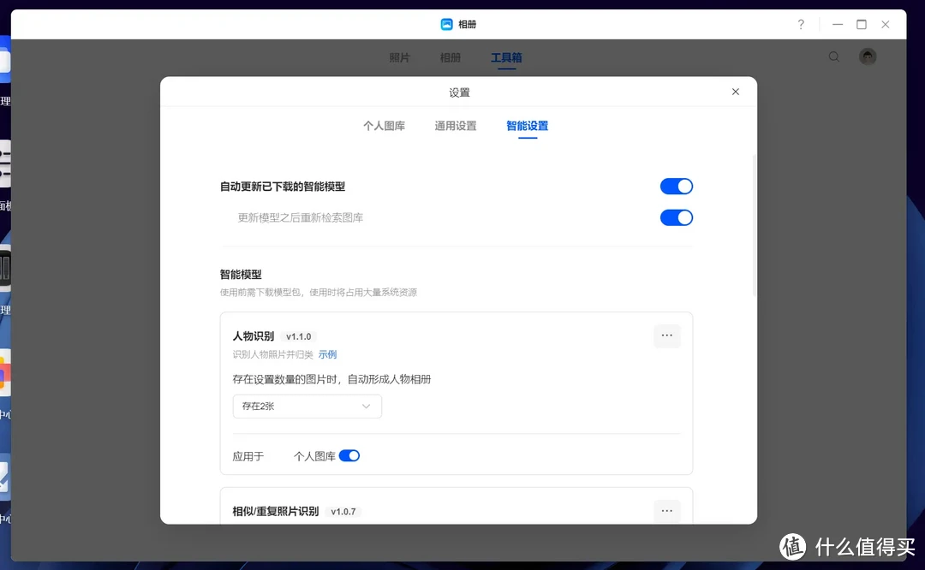
Task: Open the 个人图库 settings tab
Action: tap(385, 124)
